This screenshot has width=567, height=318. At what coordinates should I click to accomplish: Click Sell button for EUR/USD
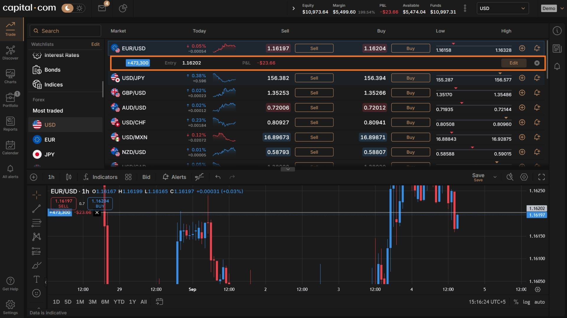314,48
